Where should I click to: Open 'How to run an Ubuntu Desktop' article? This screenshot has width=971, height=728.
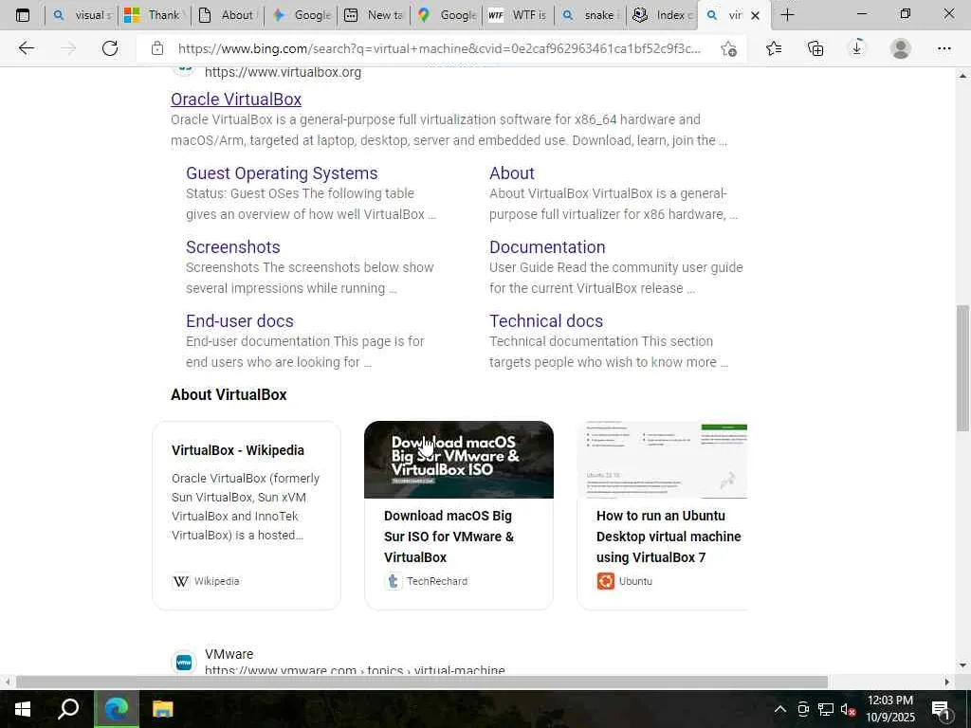click(669, 537)
